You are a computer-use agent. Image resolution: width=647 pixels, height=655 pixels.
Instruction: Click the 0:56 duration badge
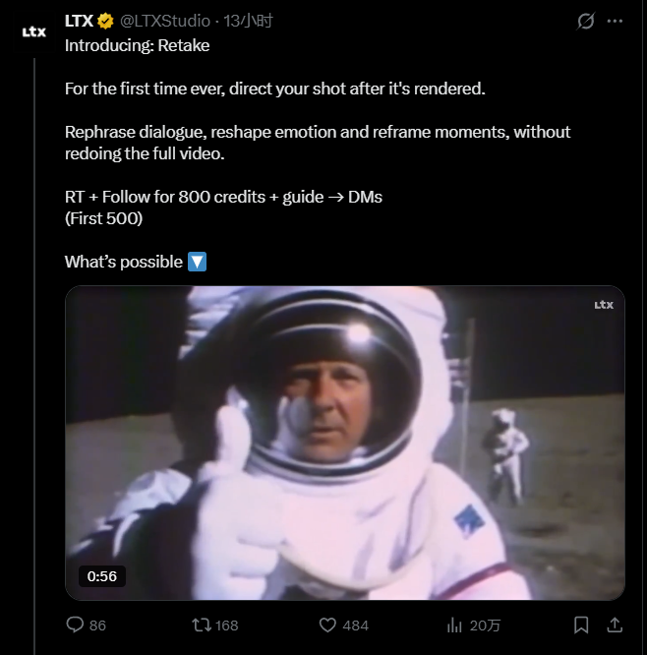coord(101,576)
